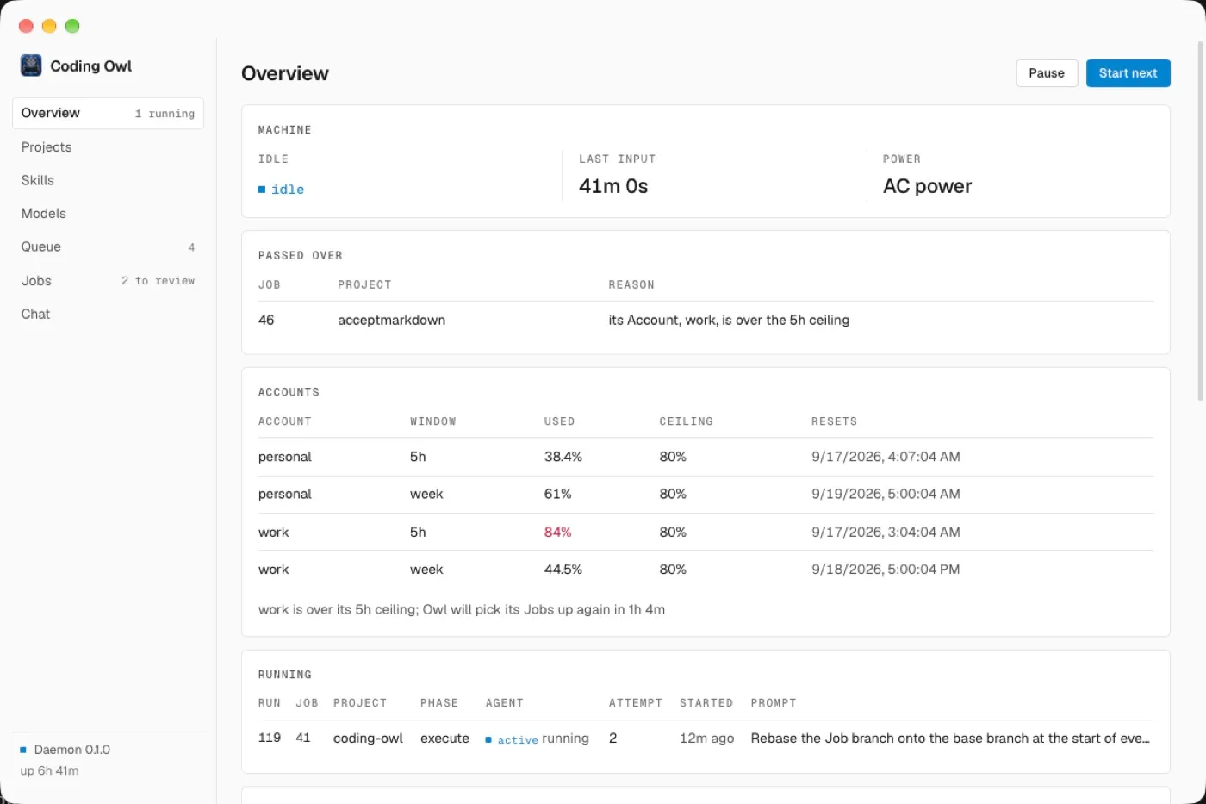Click the PROMPT column header
This screenshot has height=804, width=1206.
coord(773,703)
